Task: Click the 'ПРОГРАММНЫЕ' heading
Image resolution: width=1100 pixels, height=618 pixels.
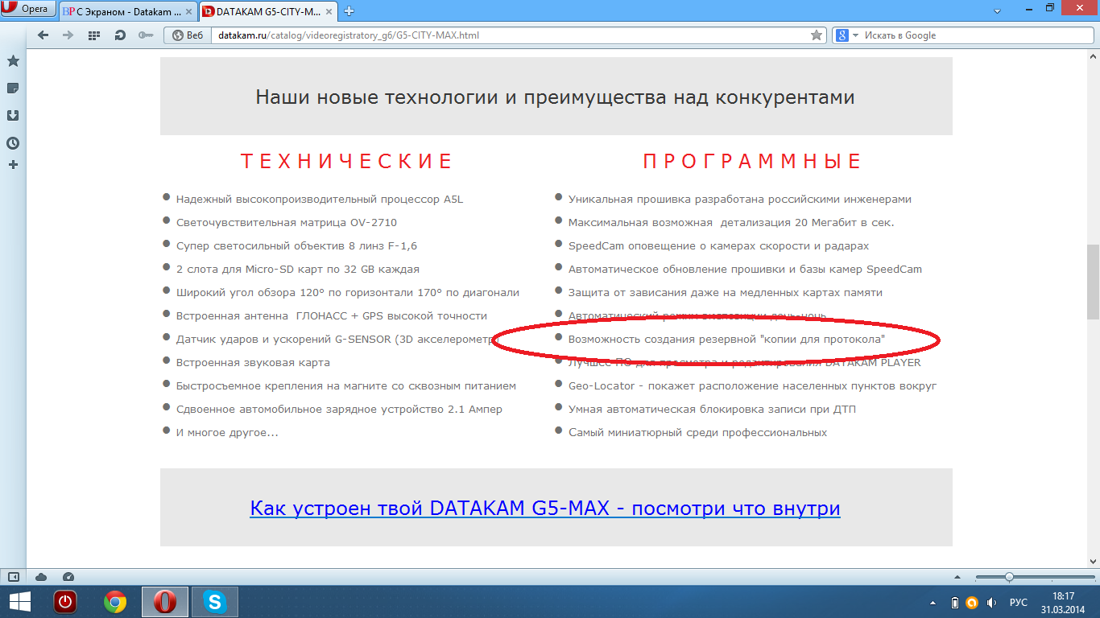Action: click(x=752, y=161)
